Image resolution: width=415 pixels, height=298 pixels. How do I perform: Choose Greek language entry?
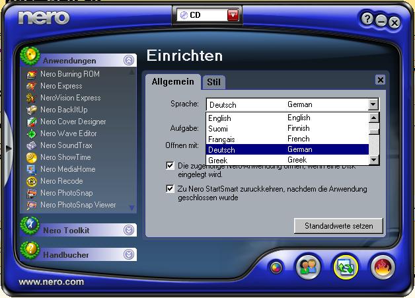click(287, 160)
